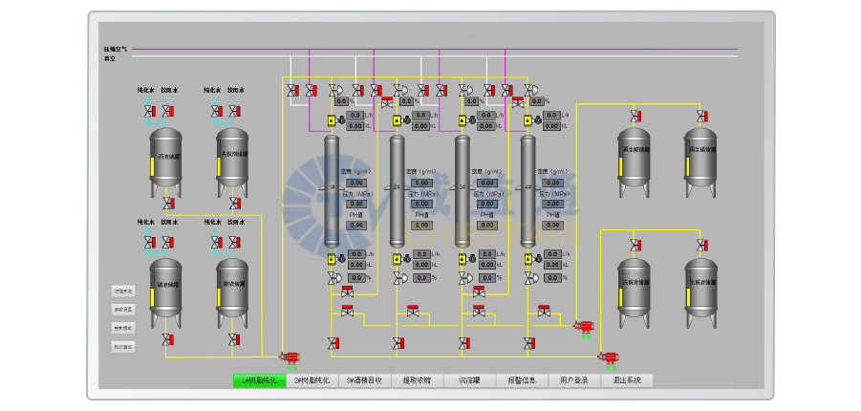Toggle inlet valve above 再生碱储罐 tank
Viewport: 861px width, 411px height.
701,117
